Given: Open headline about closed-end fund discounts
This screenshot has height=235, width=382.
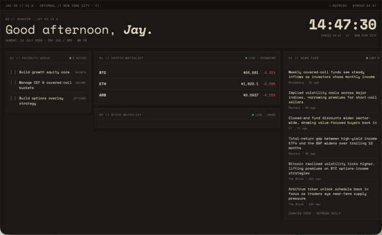Looking at the screenshot, I should (332, 120).
